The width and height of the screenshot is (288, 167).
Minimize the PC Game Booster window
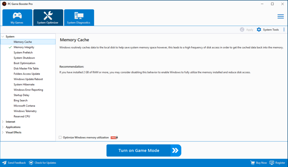(262, 4)
